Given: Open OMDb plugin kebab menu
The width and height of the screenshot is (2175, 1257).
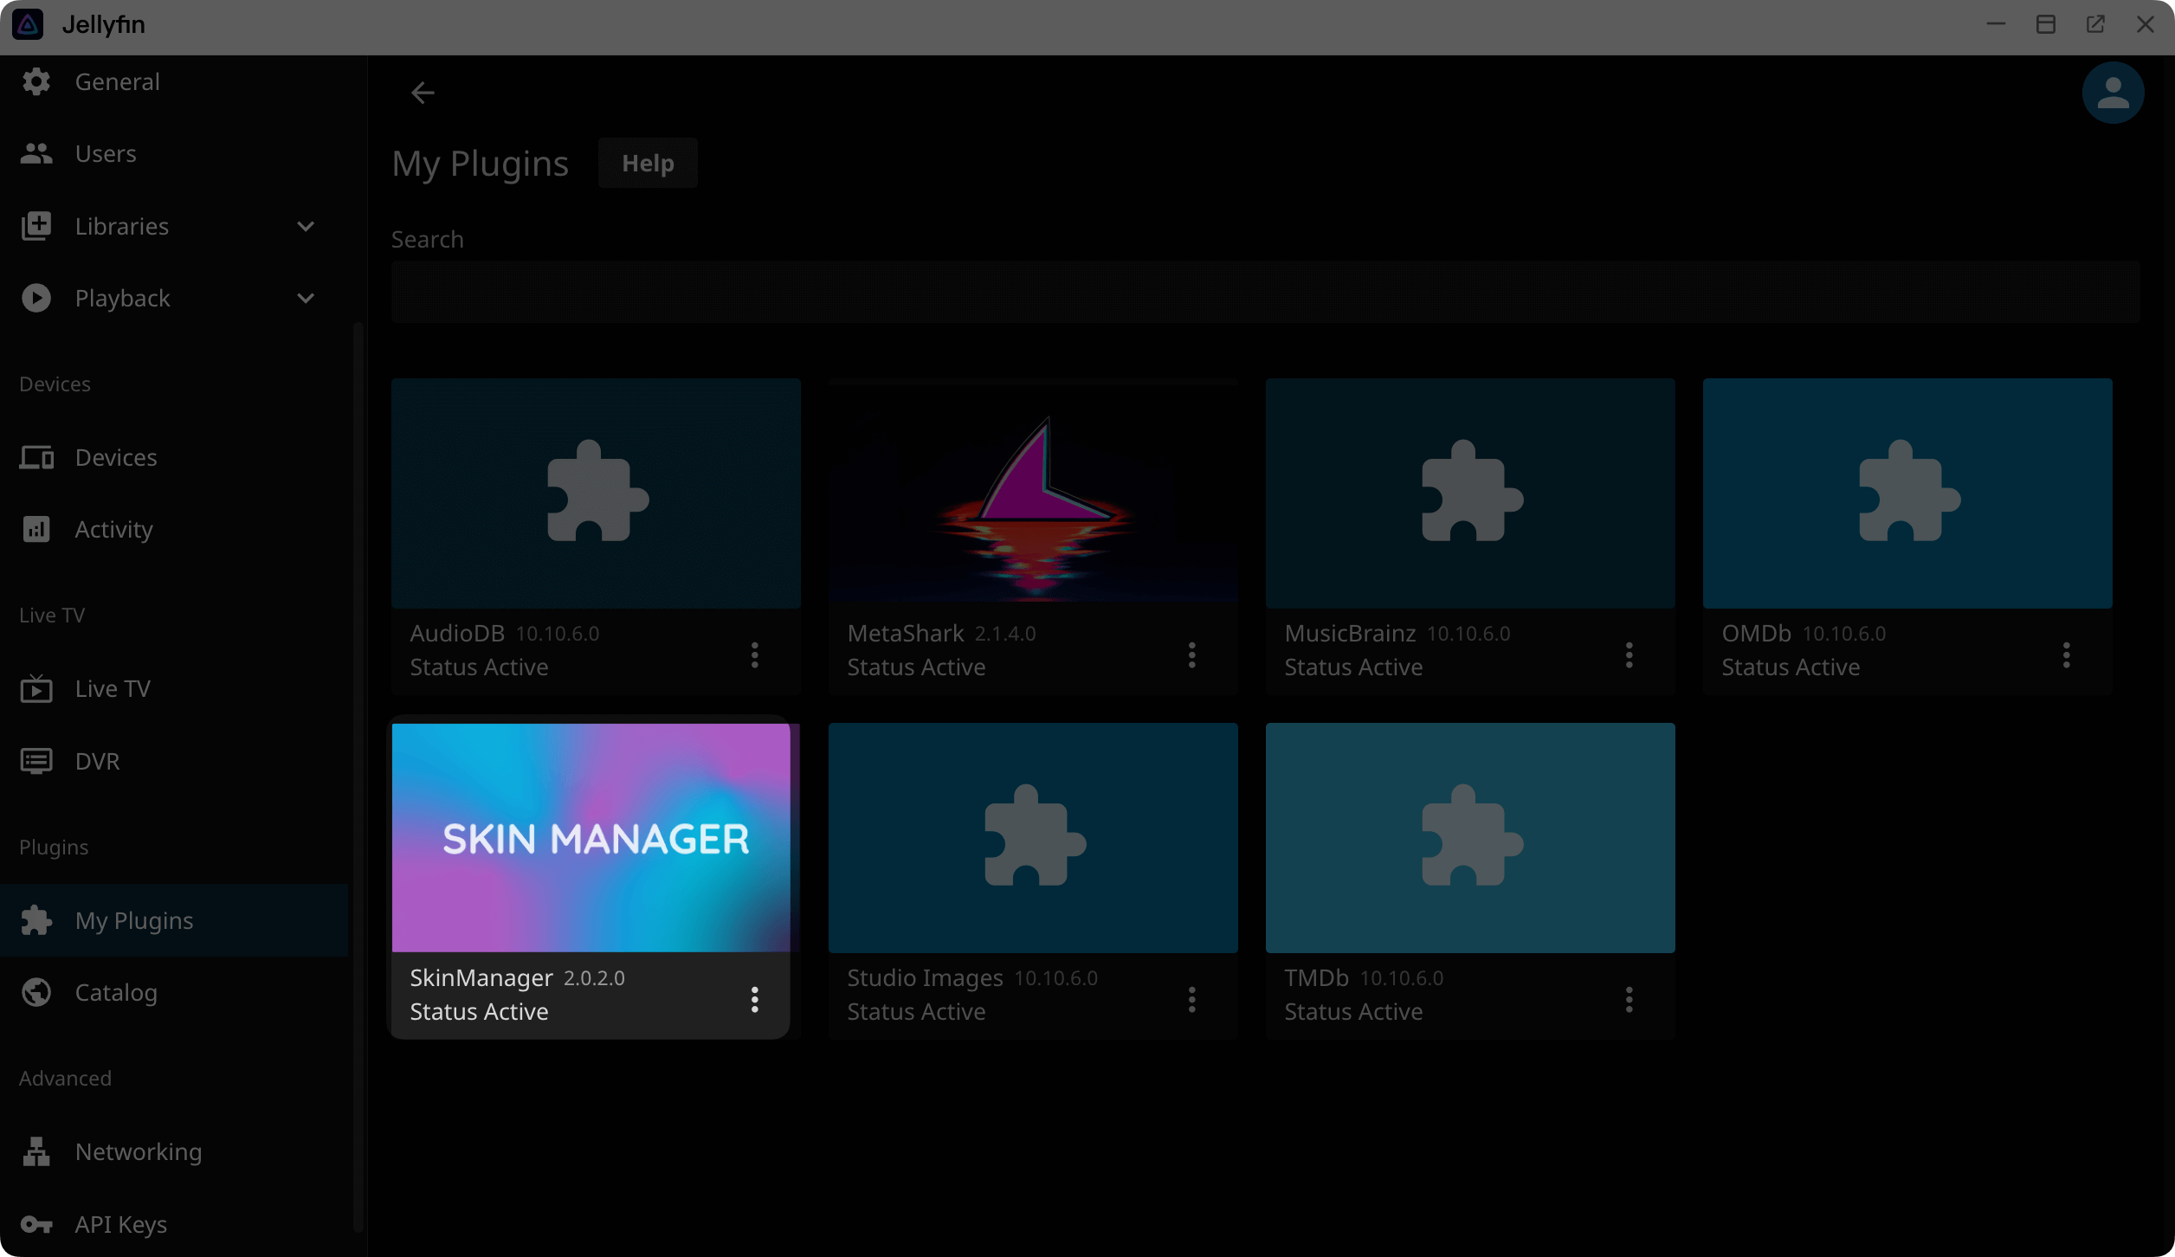Looking at the screenshot, I should pos(2066,654).
